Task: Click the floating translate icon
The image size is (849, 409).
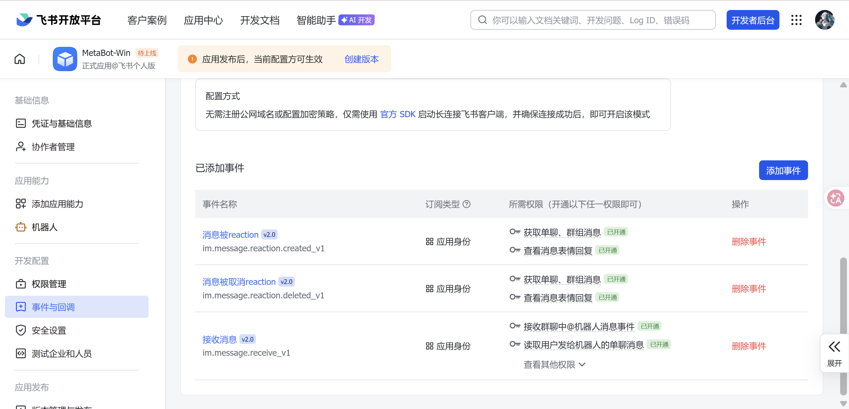Action: [x=835, y=198]
